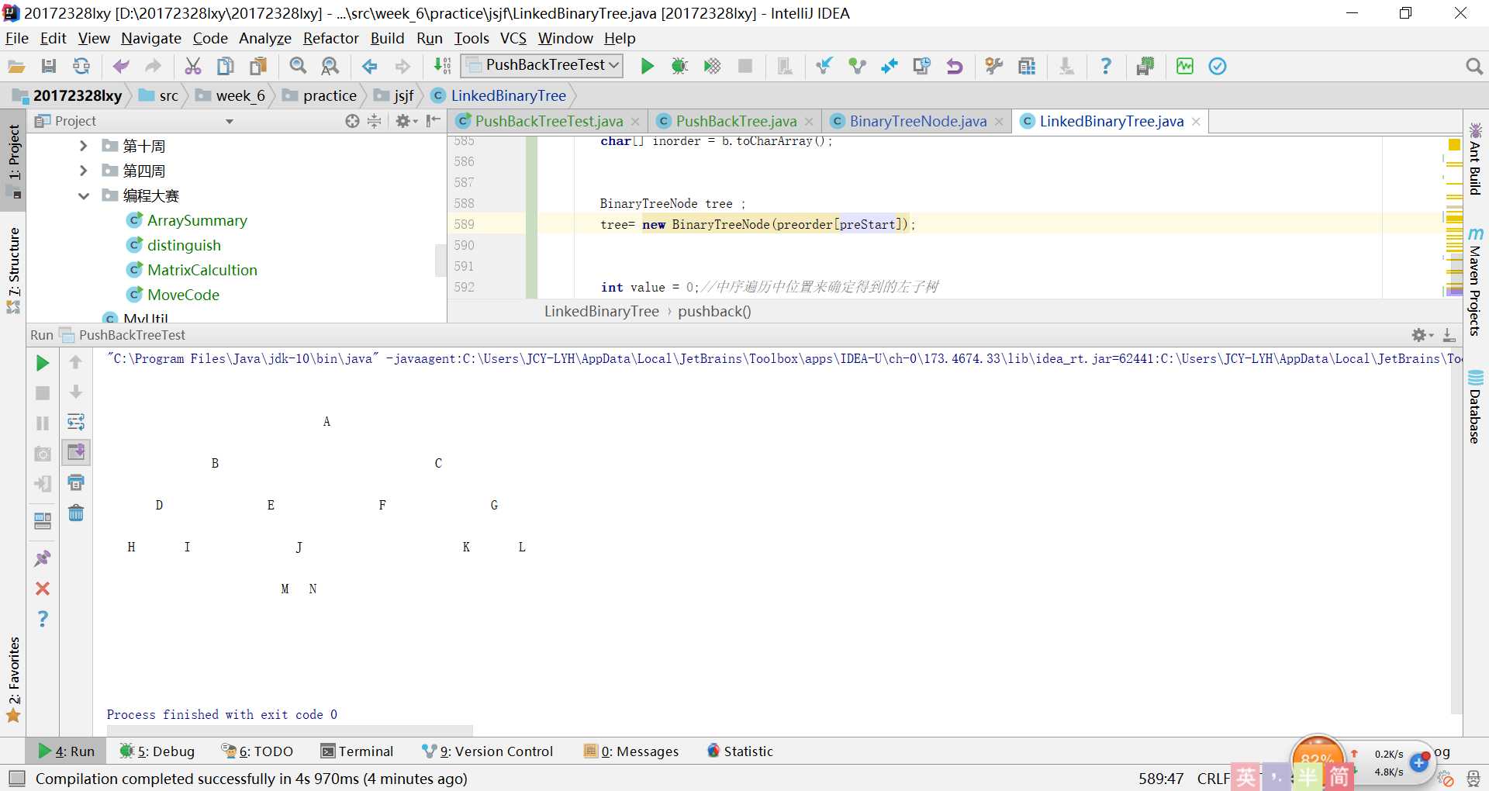The height and width of the screenshot is (791, 1489).
Task: Click the Save All toolbar icon
Action: (x=49, y=67)
